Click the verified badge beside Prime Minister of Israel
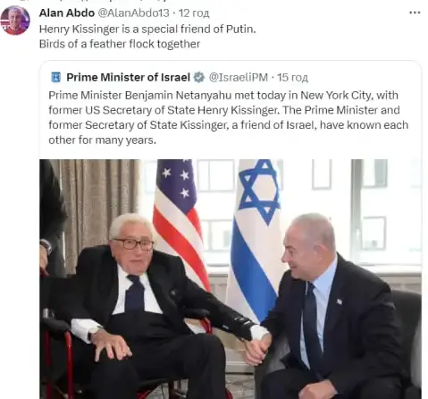This screenshot has width=428, height=399. tap(199, 77)
